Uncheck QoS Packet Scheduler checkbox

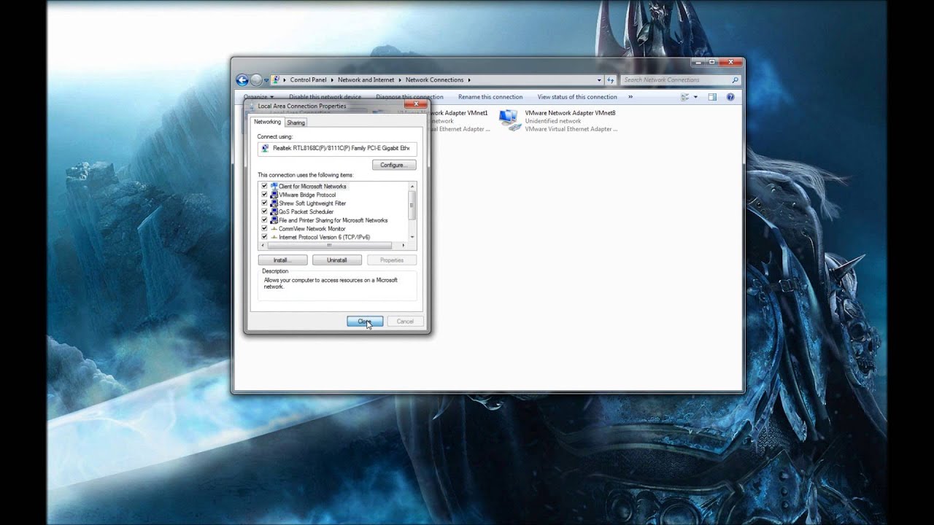point(264,211)
